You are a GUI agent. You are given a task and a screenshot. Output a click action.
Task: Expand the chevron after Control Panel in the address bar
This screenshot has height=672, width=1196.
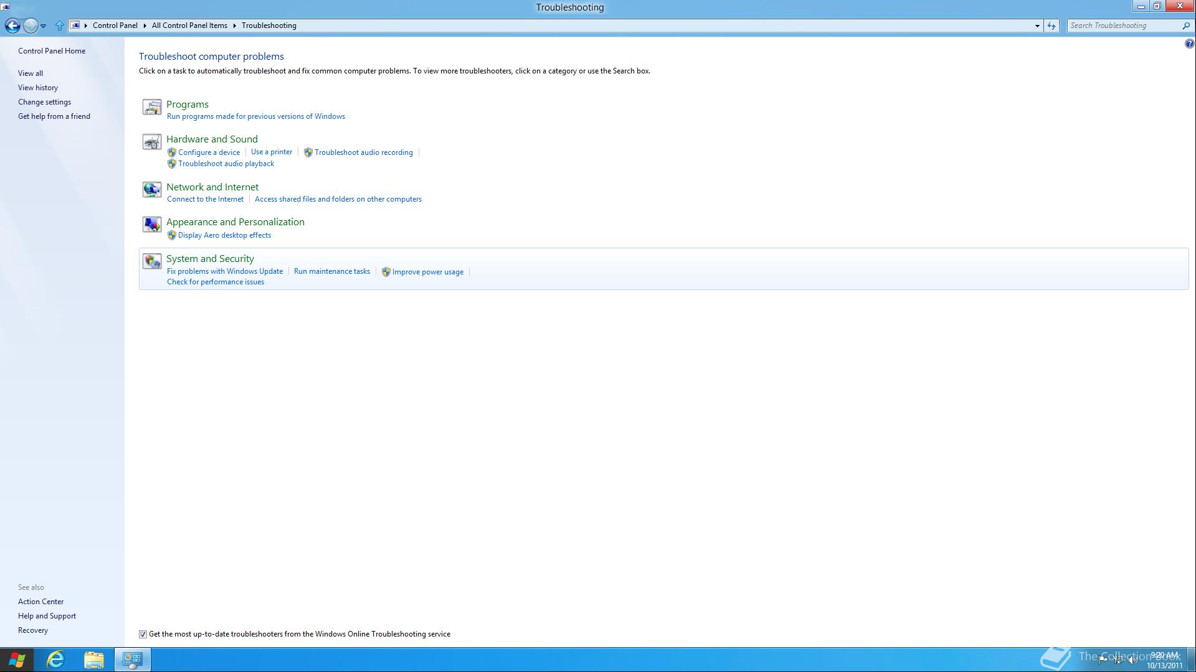[x=145, y=26]
